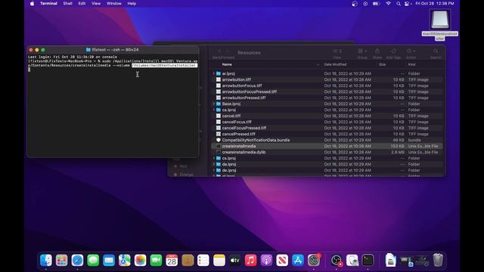The height and width of the screenshot is (272, 484).
Task: Open the View menu
Action: point(96,4)
